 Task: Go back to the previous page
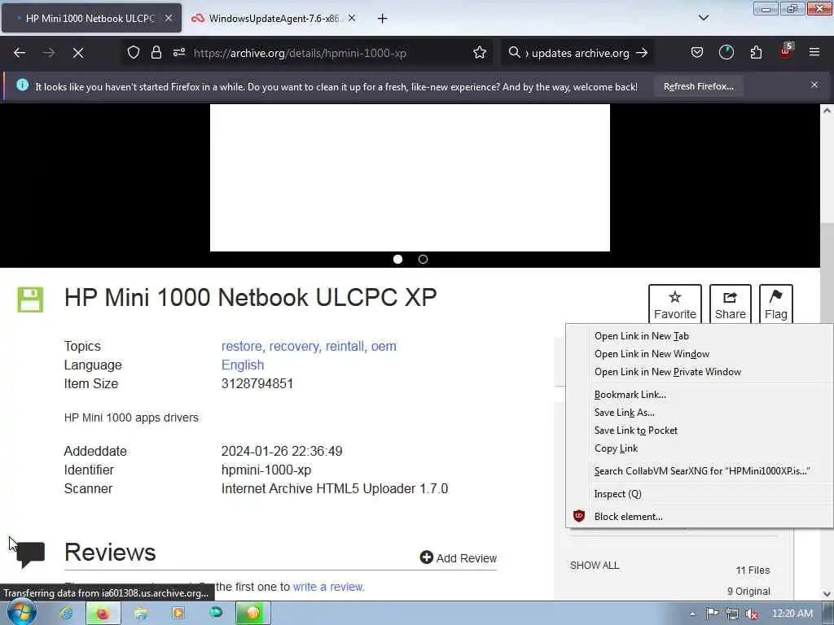[x=20, y=53]
